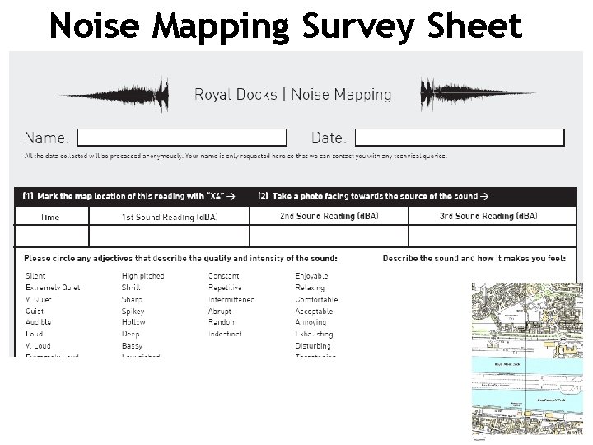This screenshot has width=593, height=445.
Task: Select the adjective 'High pitched'
Action: tap(143, 276)
